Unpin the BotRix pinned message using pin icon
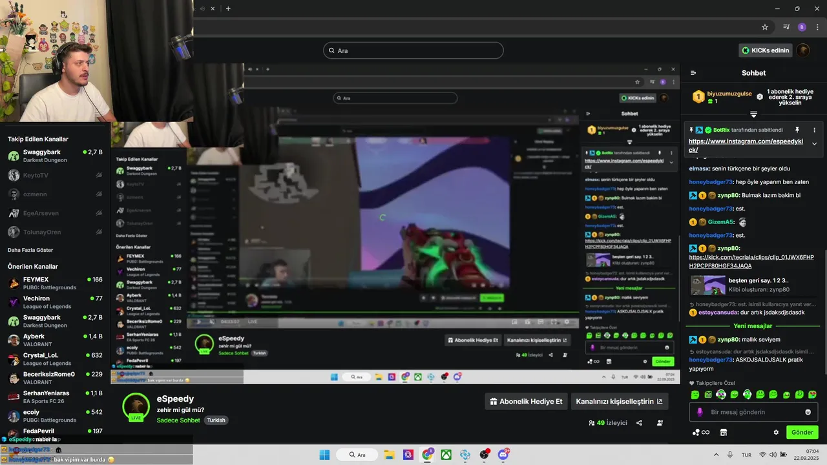This screenshot has width=827, height=465. (797, 130)
